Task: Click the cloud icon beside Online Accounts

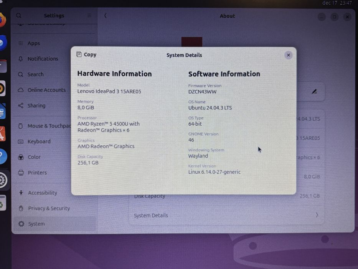Action: tap(21, 90)
